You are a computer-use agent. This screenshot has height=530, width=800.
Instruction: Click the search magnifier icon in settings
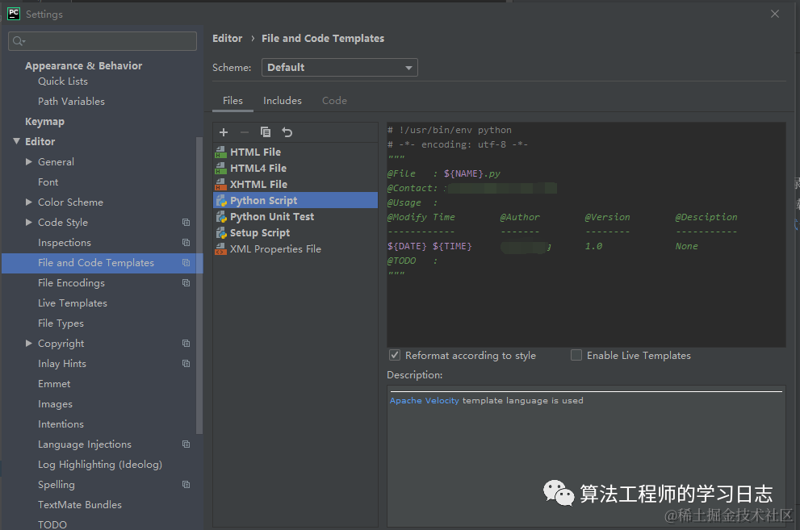(x=19, y=41)
